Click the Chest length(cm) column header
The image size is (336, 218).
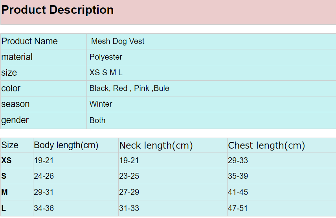pos(266,145)
